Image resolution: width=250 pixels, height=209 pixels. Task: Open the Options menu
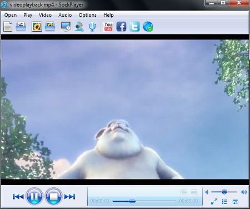point(87,15)
